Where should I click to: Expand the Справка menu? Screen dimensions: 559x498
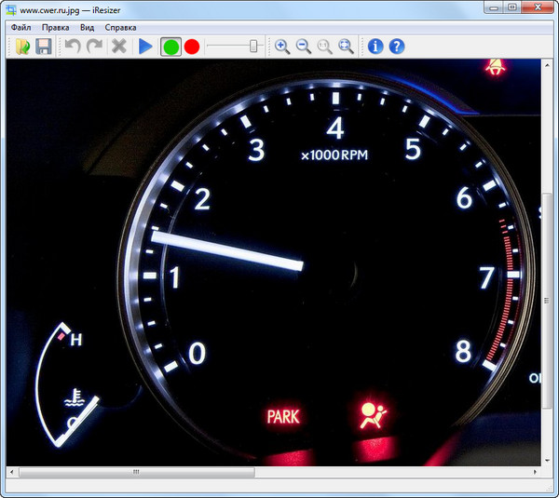(121, 28)
